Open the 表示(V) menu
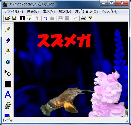Viewport: 131px width, 125px height. click(x=48, y=11)
